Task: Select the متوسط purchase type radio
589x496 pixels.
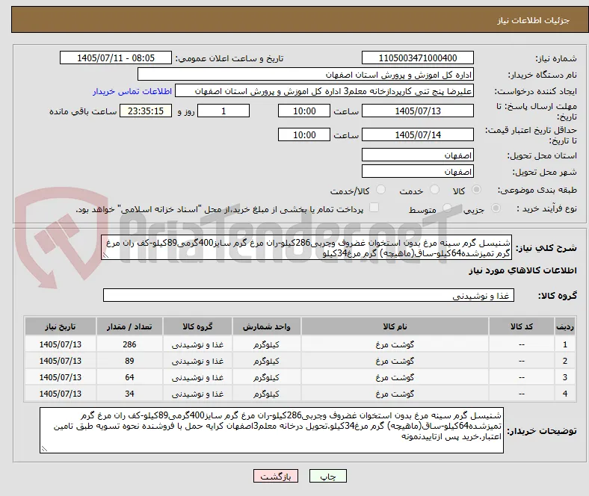Action: pos(448,208)
